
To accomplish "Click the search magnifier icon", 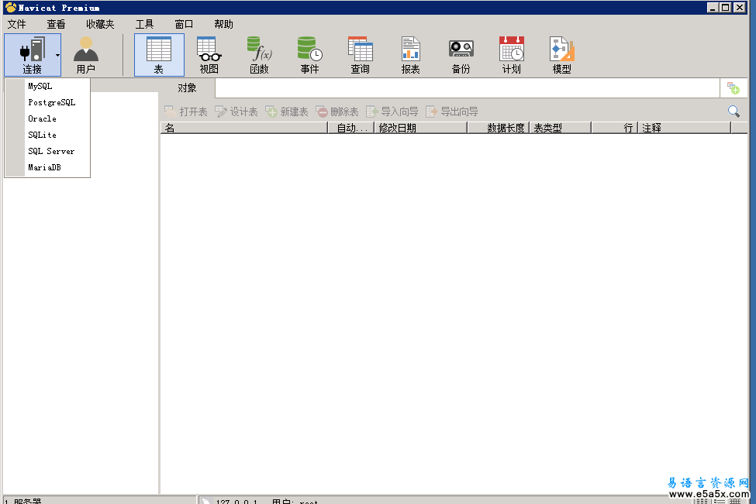I will click(734, 111).
